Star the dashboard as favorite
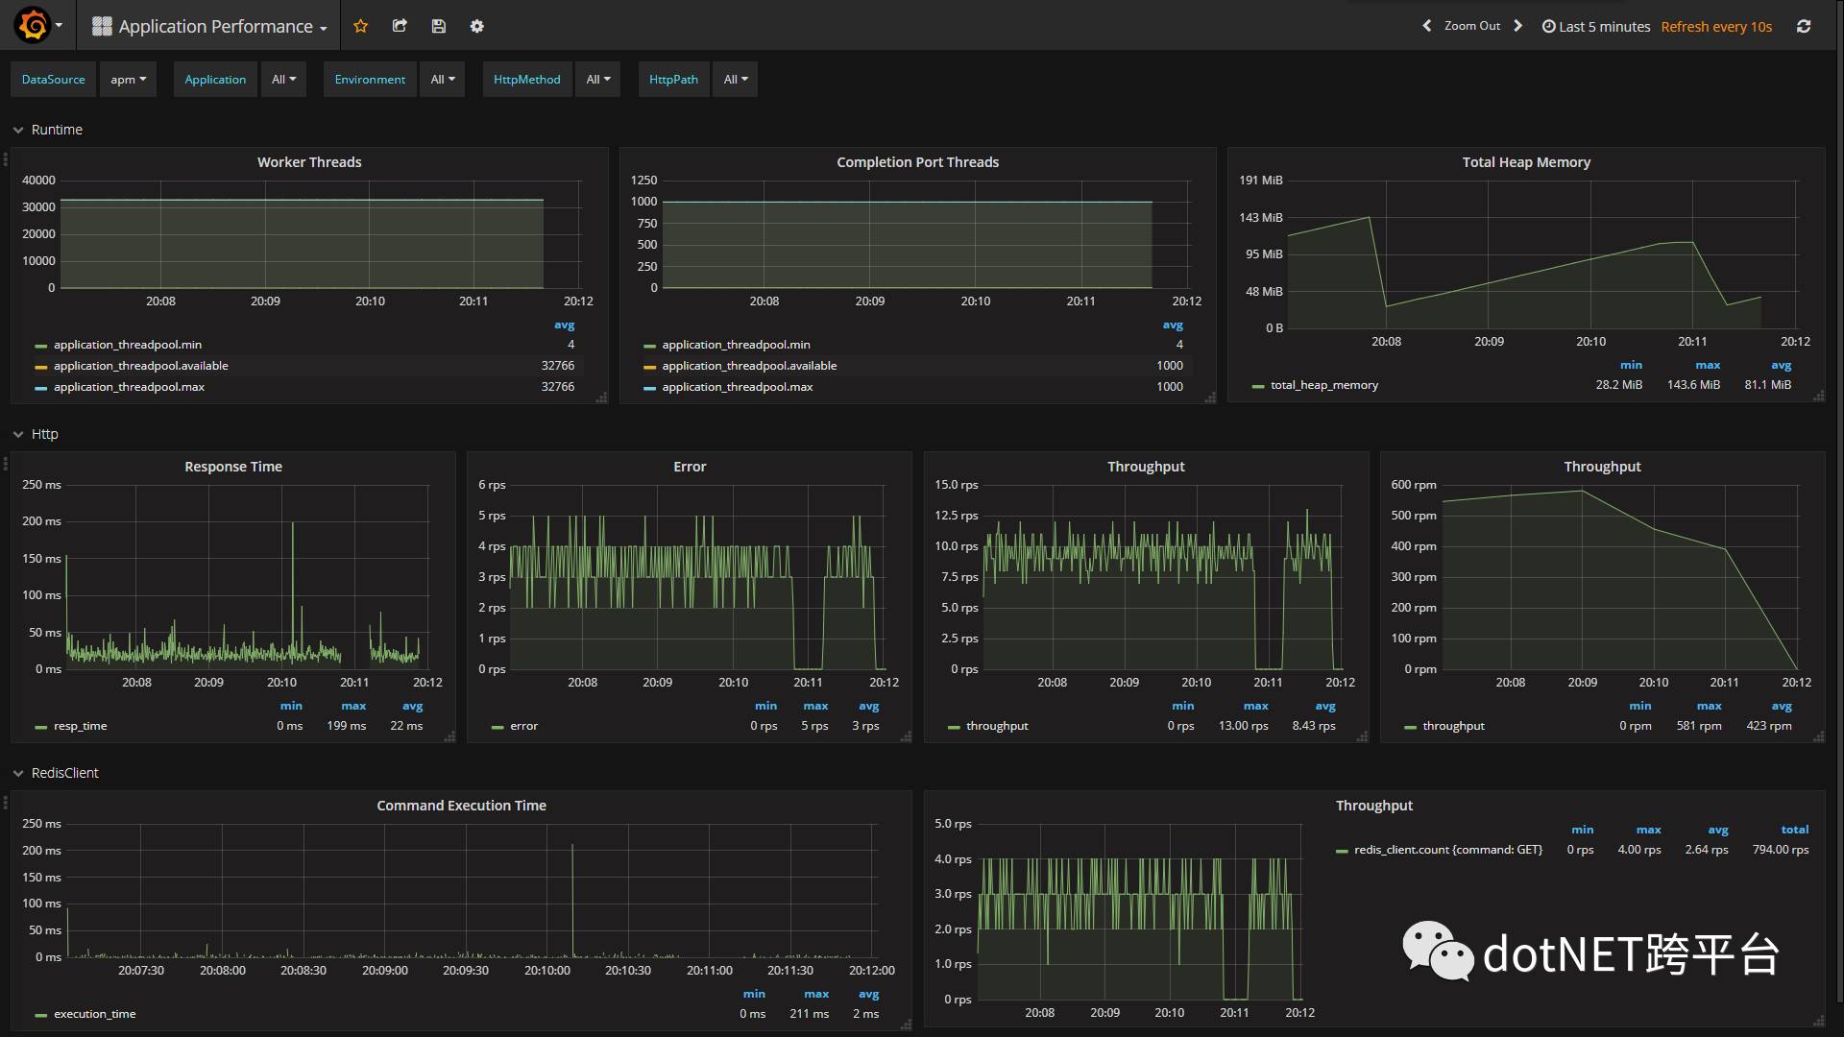Screen dimensions: 1844x1037 [x=361, y=26]
